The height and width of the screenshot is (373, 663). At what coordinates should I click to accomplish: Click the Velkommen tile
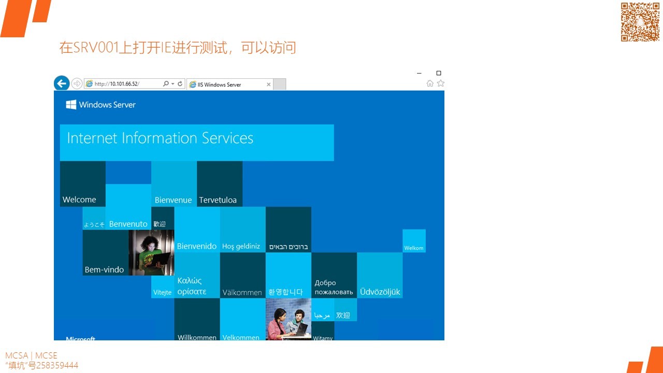tap(242, 319)
